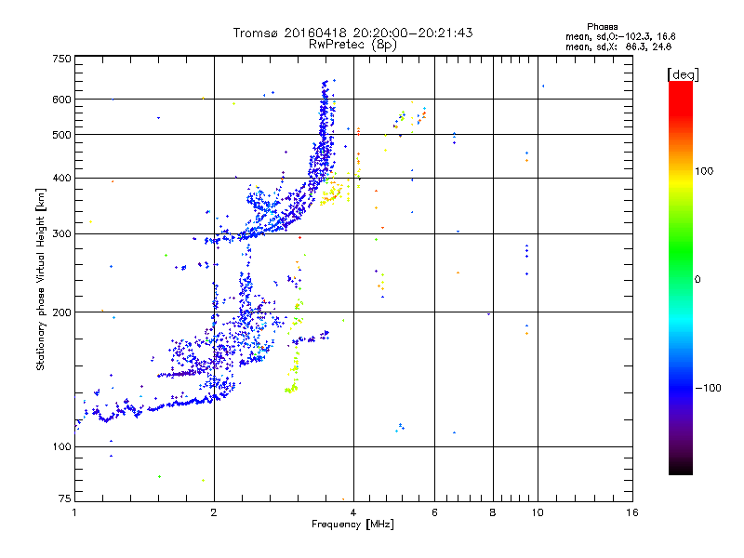Screen dimensions: 744x558
Task: Click the x-axis tick label "2"
Action: pos(214,512)
